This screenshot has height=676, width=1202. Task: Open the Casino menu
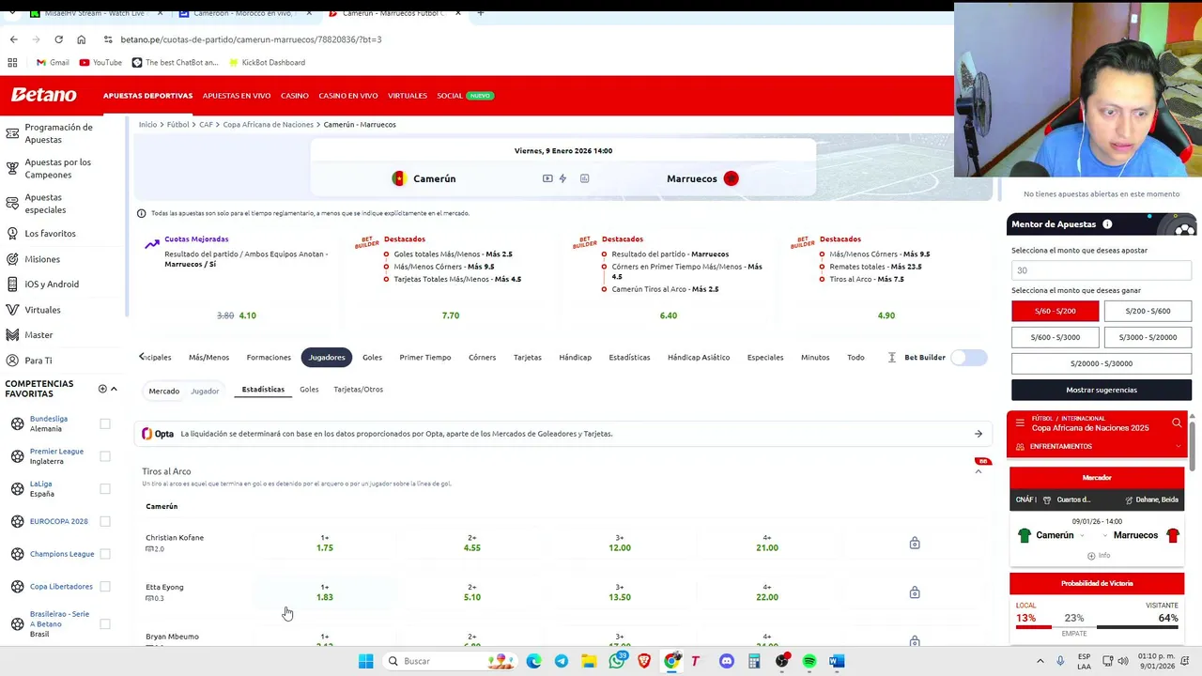pyautogui.click(x=294, y=96)
